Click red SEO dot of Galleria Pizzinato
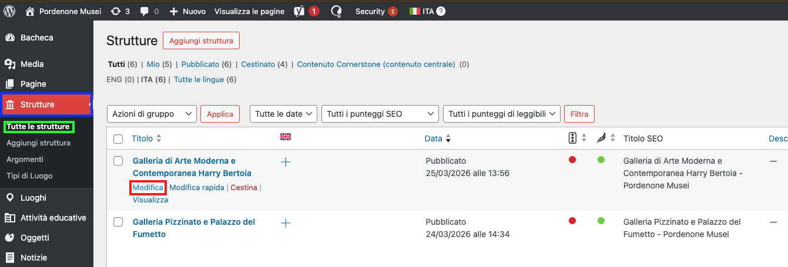 (x=572, y=221)
